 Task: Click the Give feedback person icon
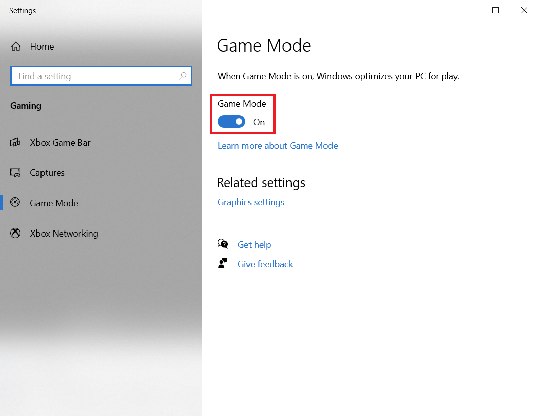pos(223,264)
